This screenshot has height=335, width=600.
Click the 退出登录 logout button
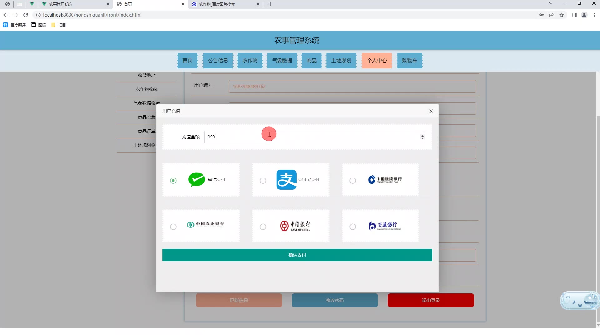431,300
